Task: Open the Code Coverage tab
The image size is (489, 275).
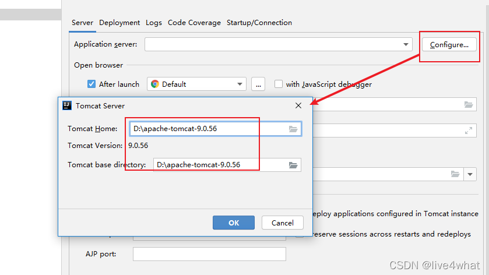Action: pos(194,23)
